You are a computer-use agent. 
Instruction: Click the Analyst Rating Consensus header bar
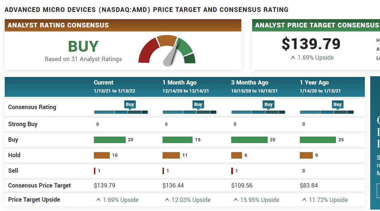(123, 25)
